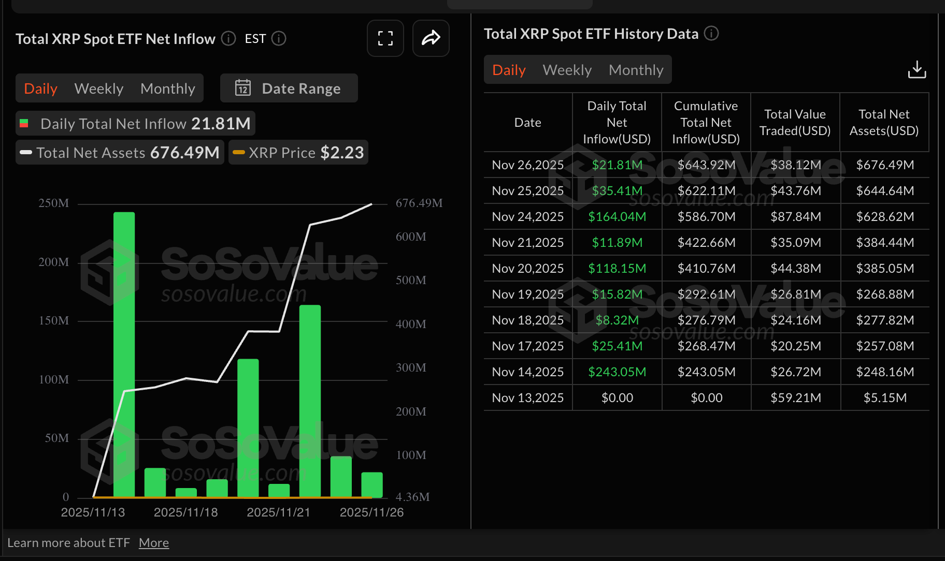Image resolution: width=945 pixels, height=561 pixels.
Task: Open the info icon beside Total XRP Spot ETF Net Inflow
Action: pos(227,38)
